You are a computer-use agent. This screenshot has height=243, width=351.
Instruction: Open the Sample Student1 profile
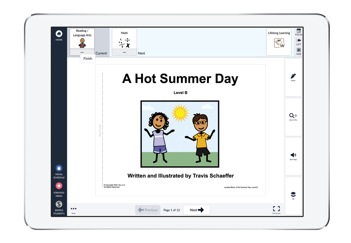click(x=59, y=208)
